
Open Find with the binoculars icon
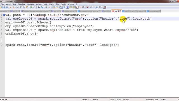39,7
